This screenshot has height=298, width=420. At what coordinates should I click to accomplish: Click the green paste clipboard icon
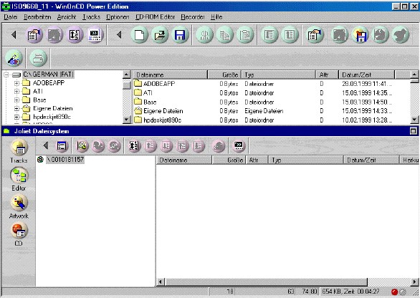point(244,35)
